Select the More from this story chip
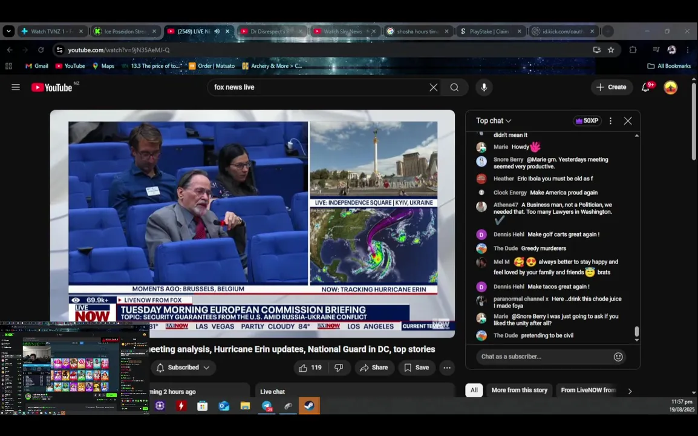This screenshot has width=698, height=436. 519,390
